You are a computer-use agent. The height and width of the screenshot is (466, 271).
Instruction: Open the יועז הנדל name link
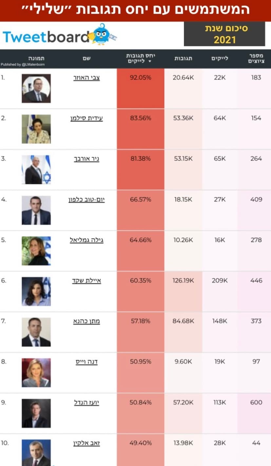(87, 402)
